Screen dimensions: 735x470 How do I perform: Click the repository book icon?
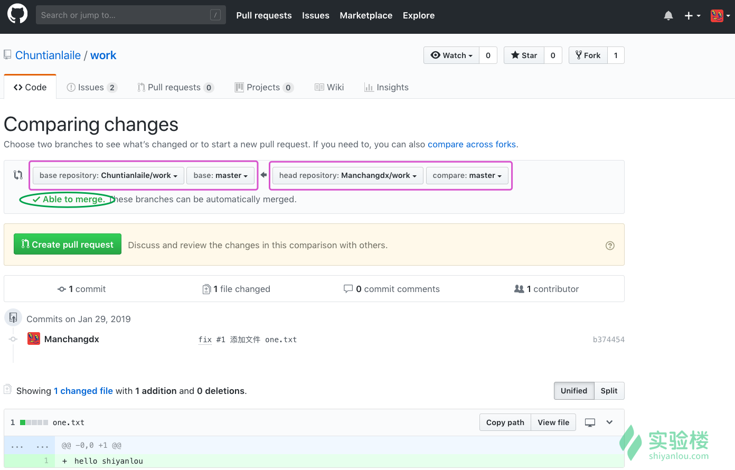(x=7, y=55)
